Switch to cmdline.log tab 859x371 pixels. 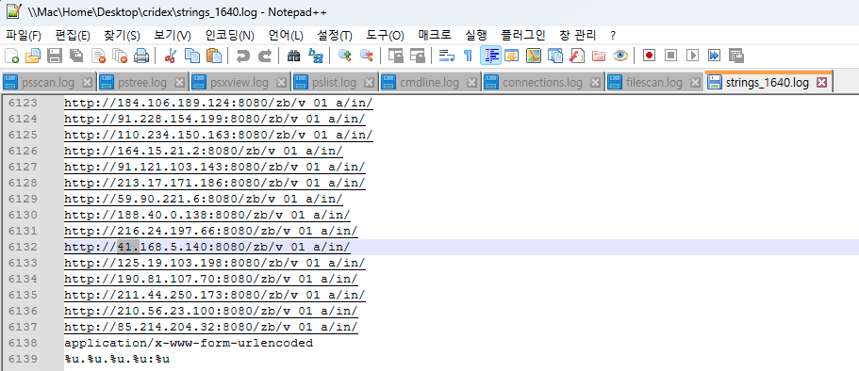click(x=430, y=83)
